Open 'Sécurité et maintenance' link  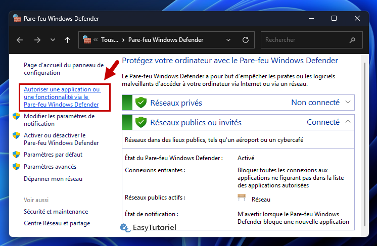pyautogui.click(x=56, y=212)
